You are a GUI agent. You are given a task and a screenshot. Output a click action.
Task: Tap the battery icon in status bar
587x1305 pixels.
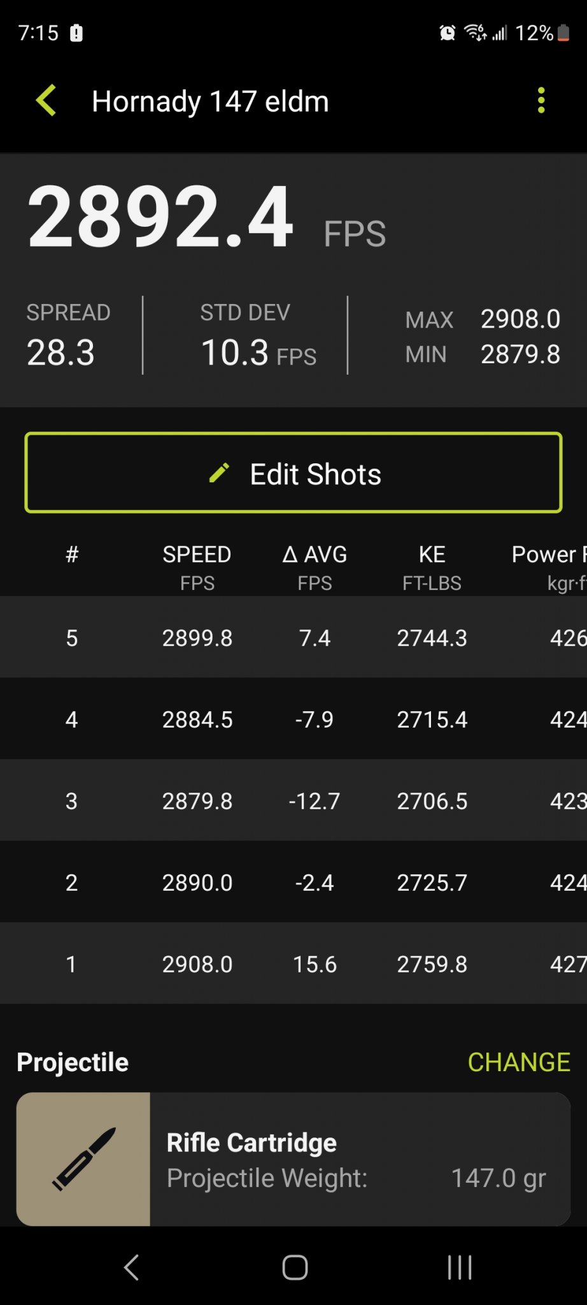tap(563, 32)
